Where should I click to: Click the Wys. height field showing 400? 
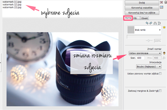[x=157, y=58]
